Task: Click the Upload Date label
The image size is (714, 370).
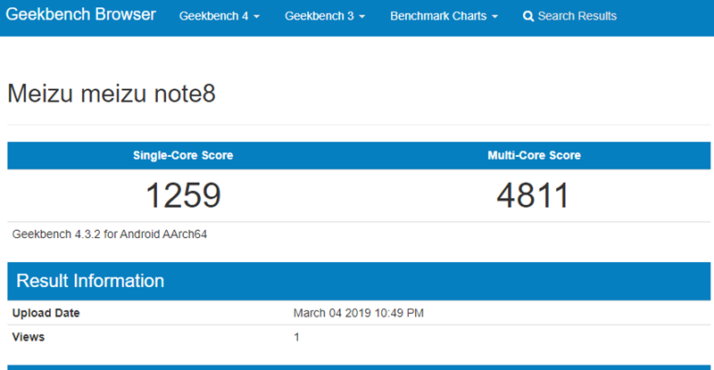Action: coord(46,313)
